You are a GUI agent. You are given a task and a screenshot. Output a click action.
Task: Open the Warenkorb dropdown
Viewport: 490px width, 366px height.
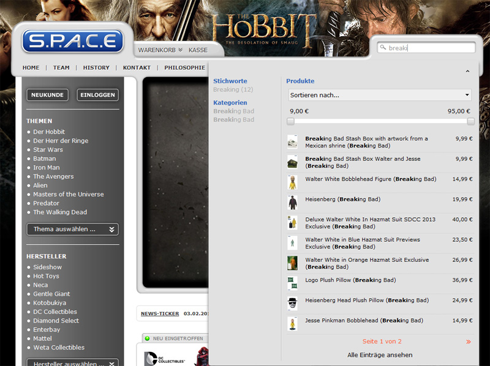[x=160, y=50]
